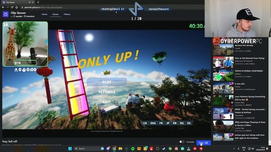Select the ES language option
Screen dimensions: 271x152
pos(189,123)
